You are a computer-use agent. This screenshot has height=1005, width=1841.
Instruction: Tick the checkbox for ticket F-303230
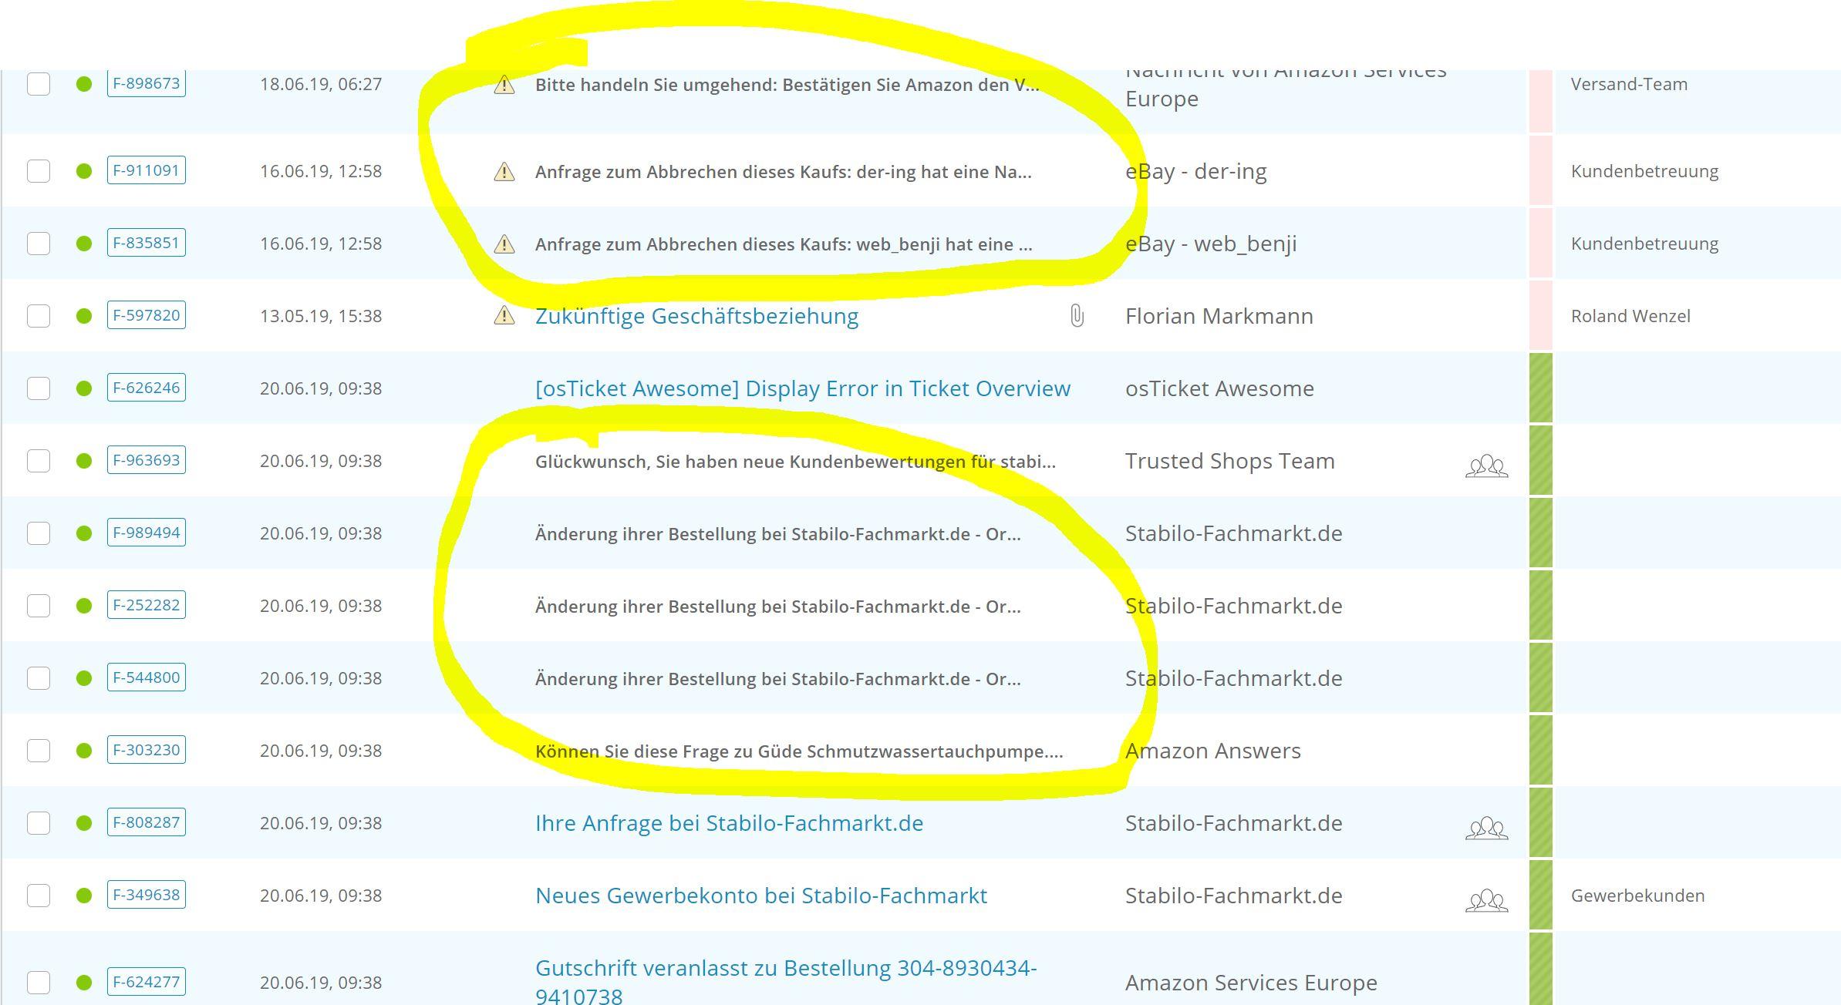[x=39, y=751]
